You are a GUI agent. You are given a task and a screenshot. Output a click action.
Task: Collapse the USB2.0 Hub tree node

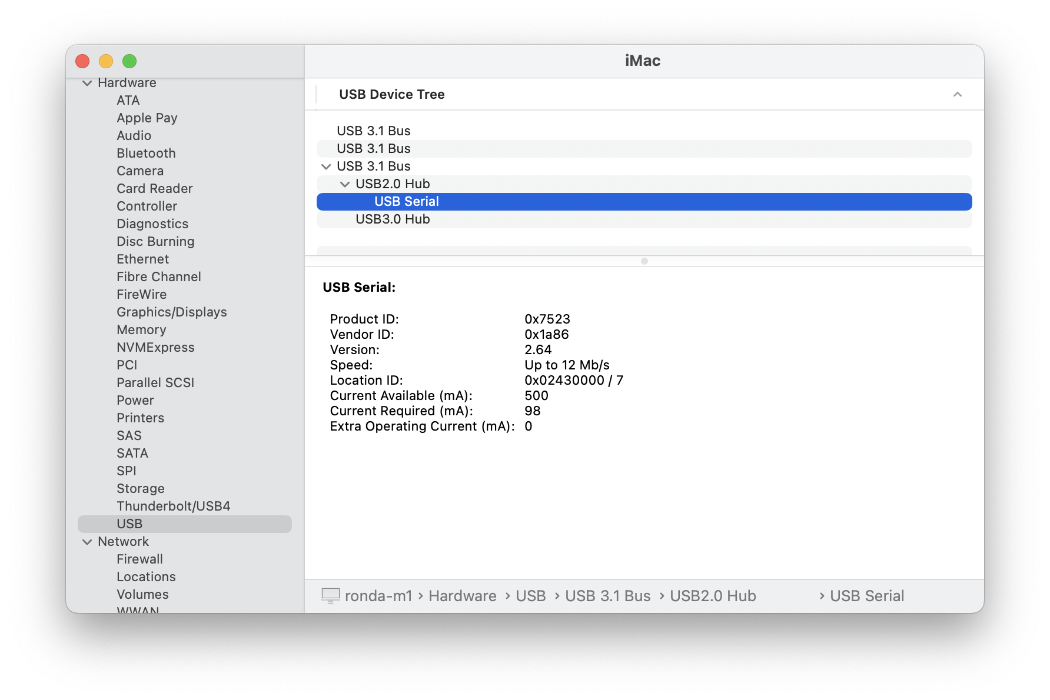click(345, 184)
